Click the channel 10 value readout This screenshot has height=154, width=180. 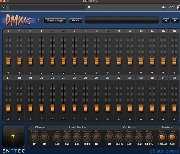pos(108,73)
